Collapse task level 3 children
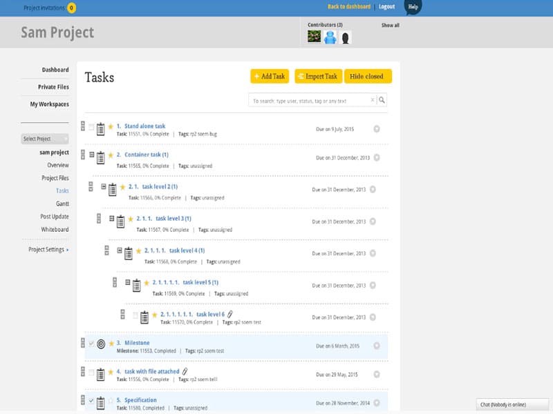Image resolution: width=553 pixels, height=414 pixels. 112,219
